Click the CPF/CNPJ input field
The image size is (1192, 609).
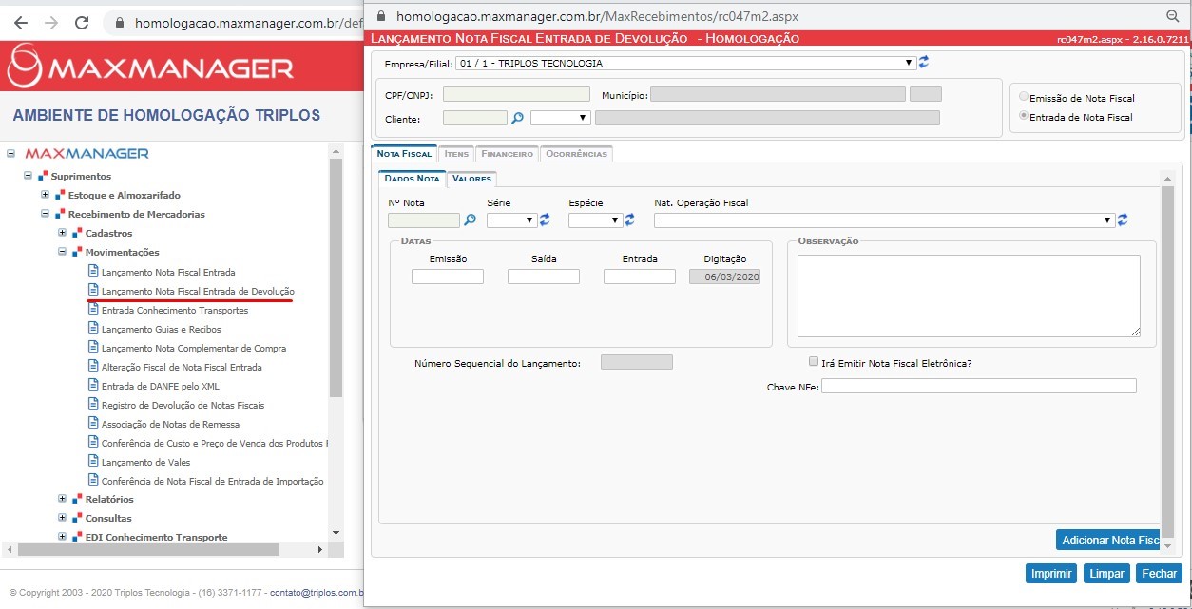click(516, 94)
